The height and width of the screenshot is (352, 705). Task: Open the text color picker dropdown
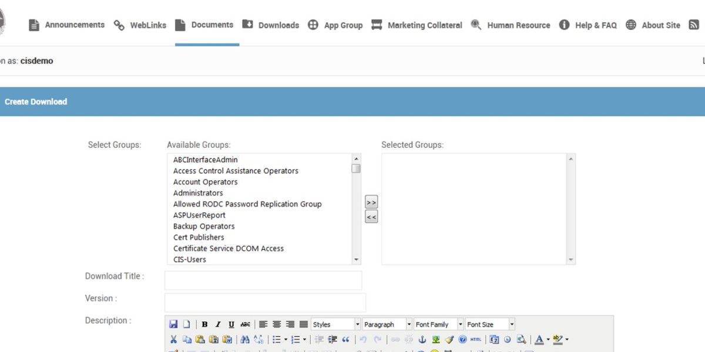point(547,339)
